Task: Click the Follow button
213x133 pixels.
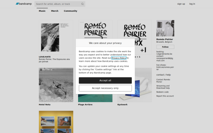Action: (x=165, y=47)
